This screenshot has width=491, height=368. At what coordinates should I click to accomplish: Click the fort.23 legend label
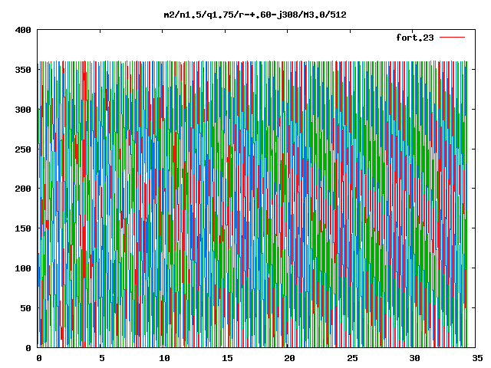point(415,38)
